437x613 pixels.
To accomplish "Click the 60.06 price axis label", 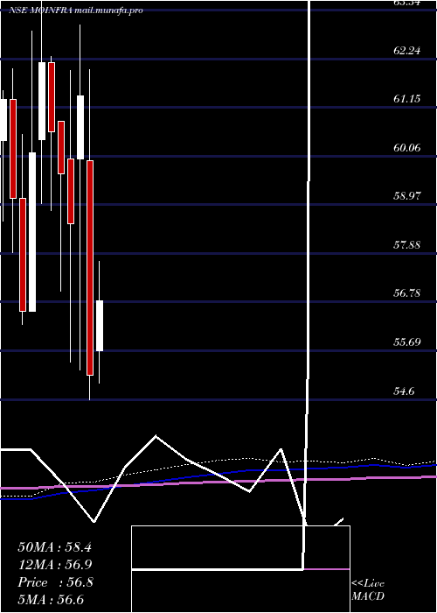I will [407, 148].
